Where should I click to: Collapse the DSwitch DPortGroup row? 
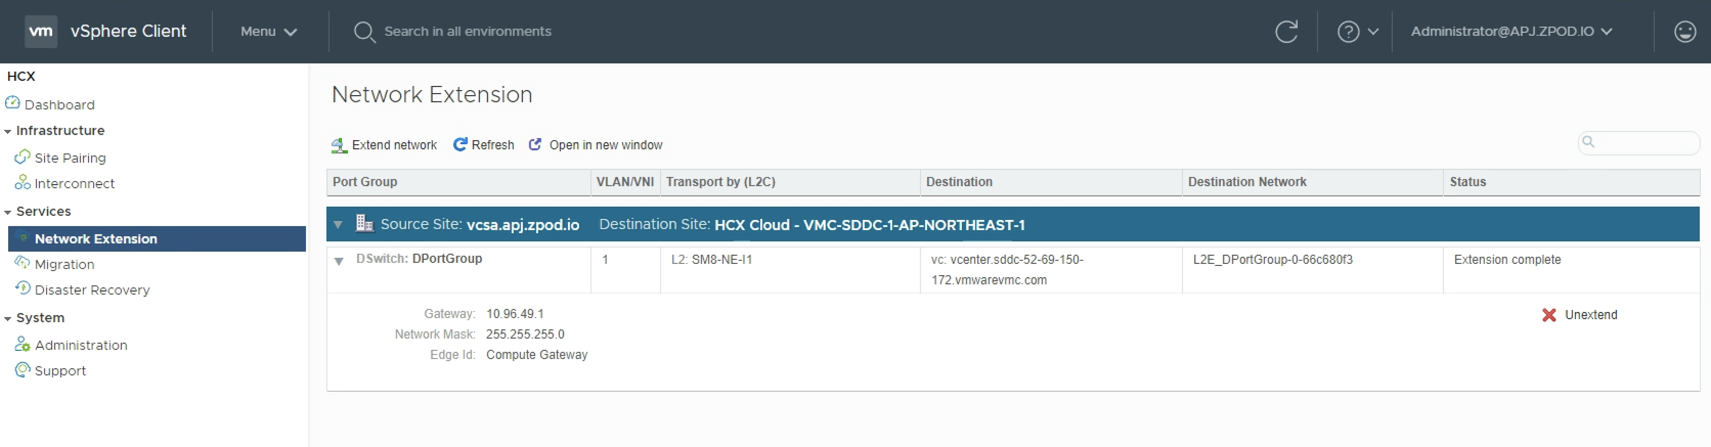339,261
